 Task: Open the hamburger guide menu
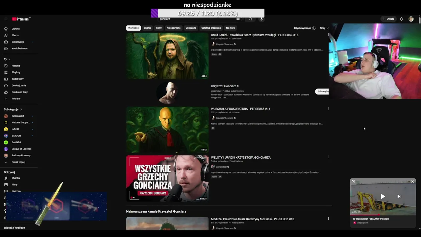(6, 19)
